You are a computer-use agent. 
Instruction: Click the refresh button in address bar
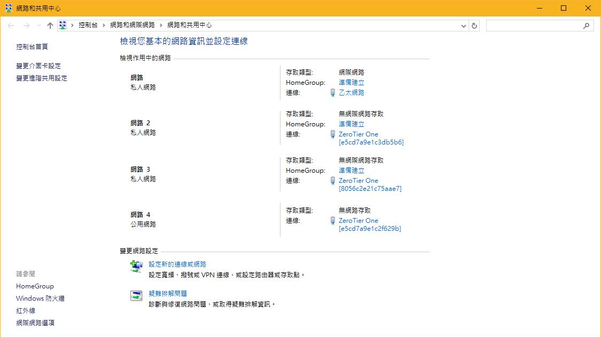(474, 26)
